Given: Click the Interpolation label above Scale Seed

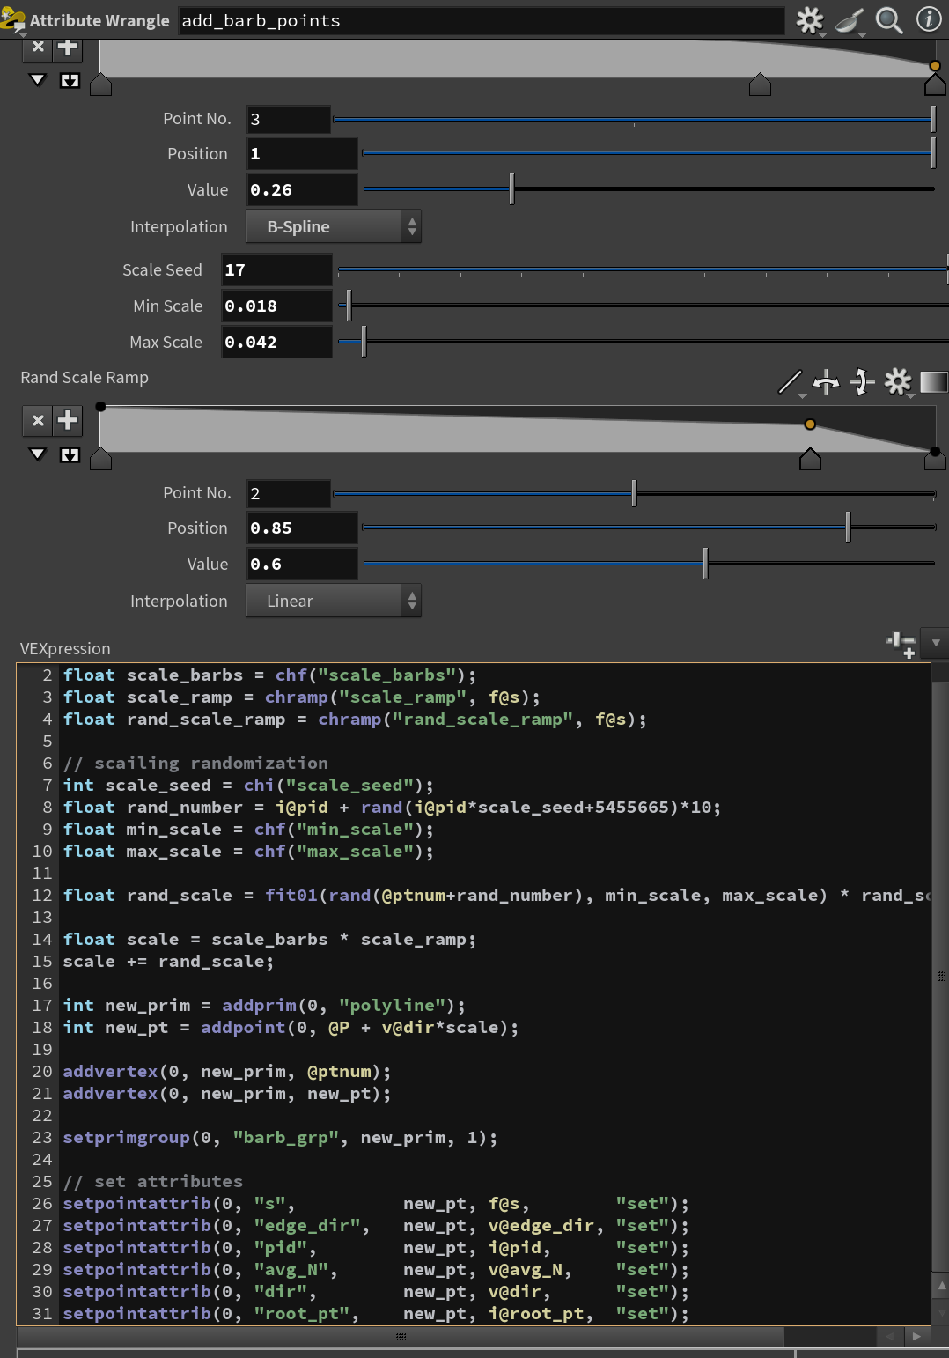Looking at the screenshot, I should click(x=179, y=226).
